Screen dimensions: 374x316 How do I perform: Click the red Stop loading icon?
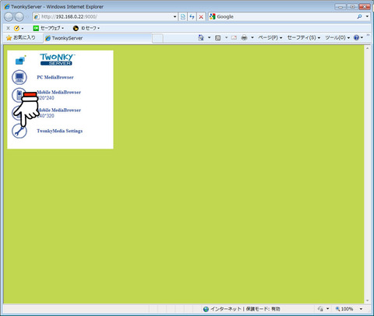coord(201,16)
